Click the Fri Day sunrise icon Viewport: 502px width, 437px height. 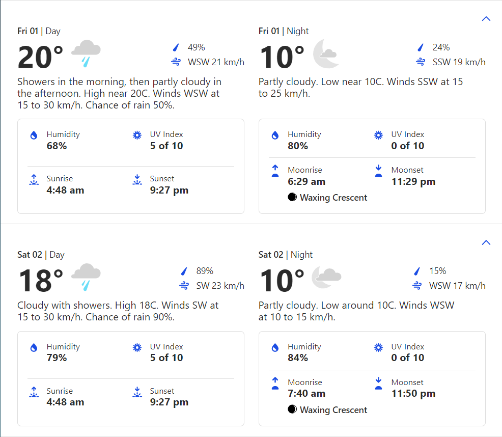pos(34,180)
